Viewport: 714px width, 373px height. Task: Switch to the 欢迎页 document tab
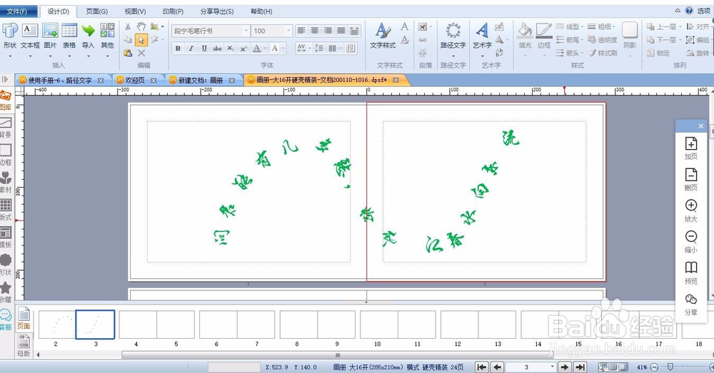[x=135, y=80]
